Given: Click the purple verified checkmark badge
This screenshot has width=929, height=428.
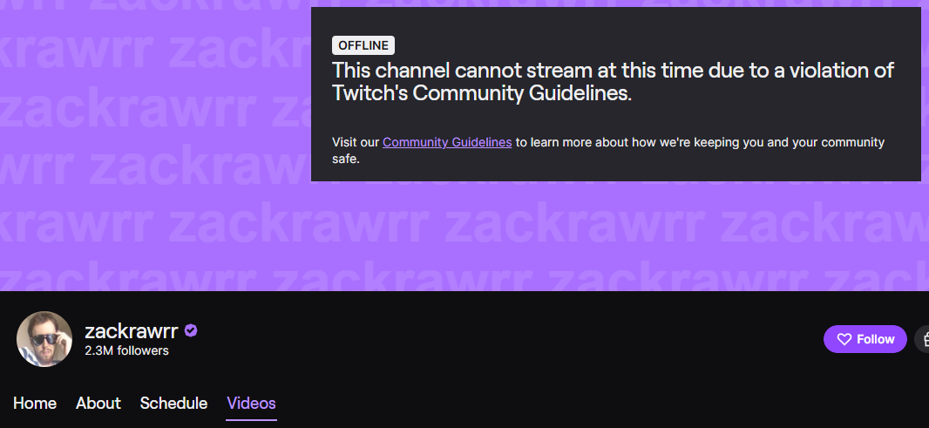Looking at the screenshot, I should point(191,330).
